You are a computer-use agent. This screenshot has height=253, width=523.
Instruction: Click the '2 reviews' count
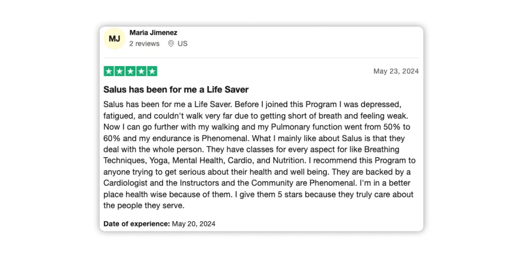point(144,44)
